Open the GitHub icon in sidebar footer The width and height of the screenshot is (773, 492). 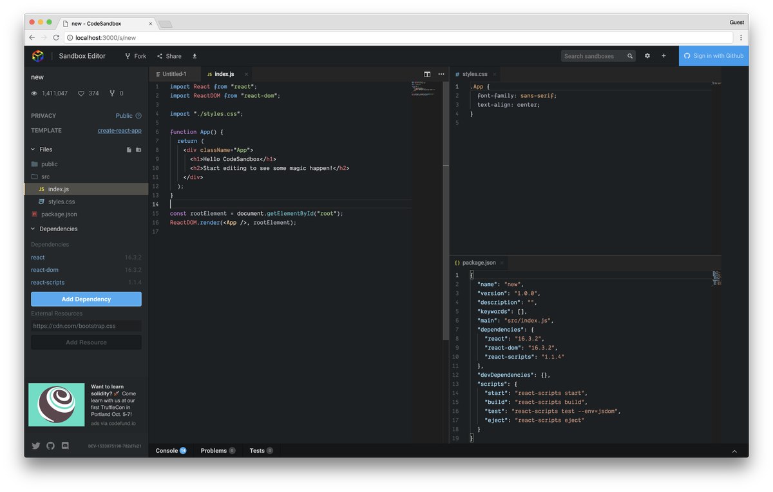tap(50, 446)
